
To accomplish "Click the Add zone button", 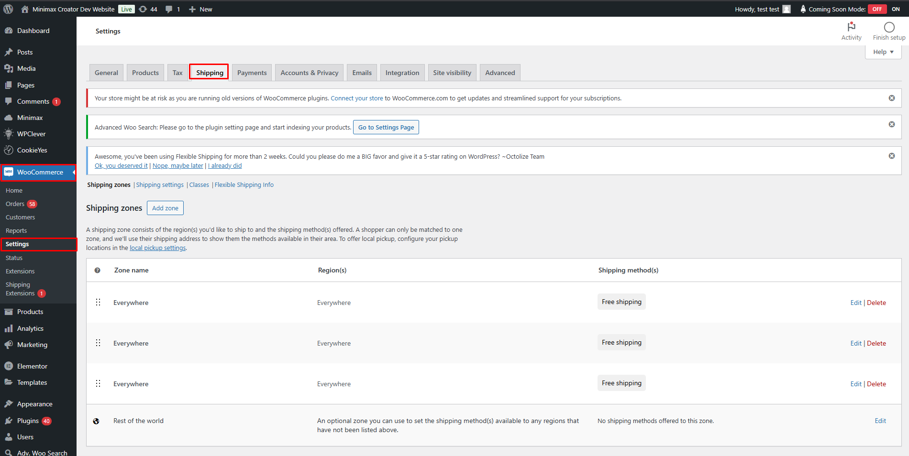I will 165,208.
